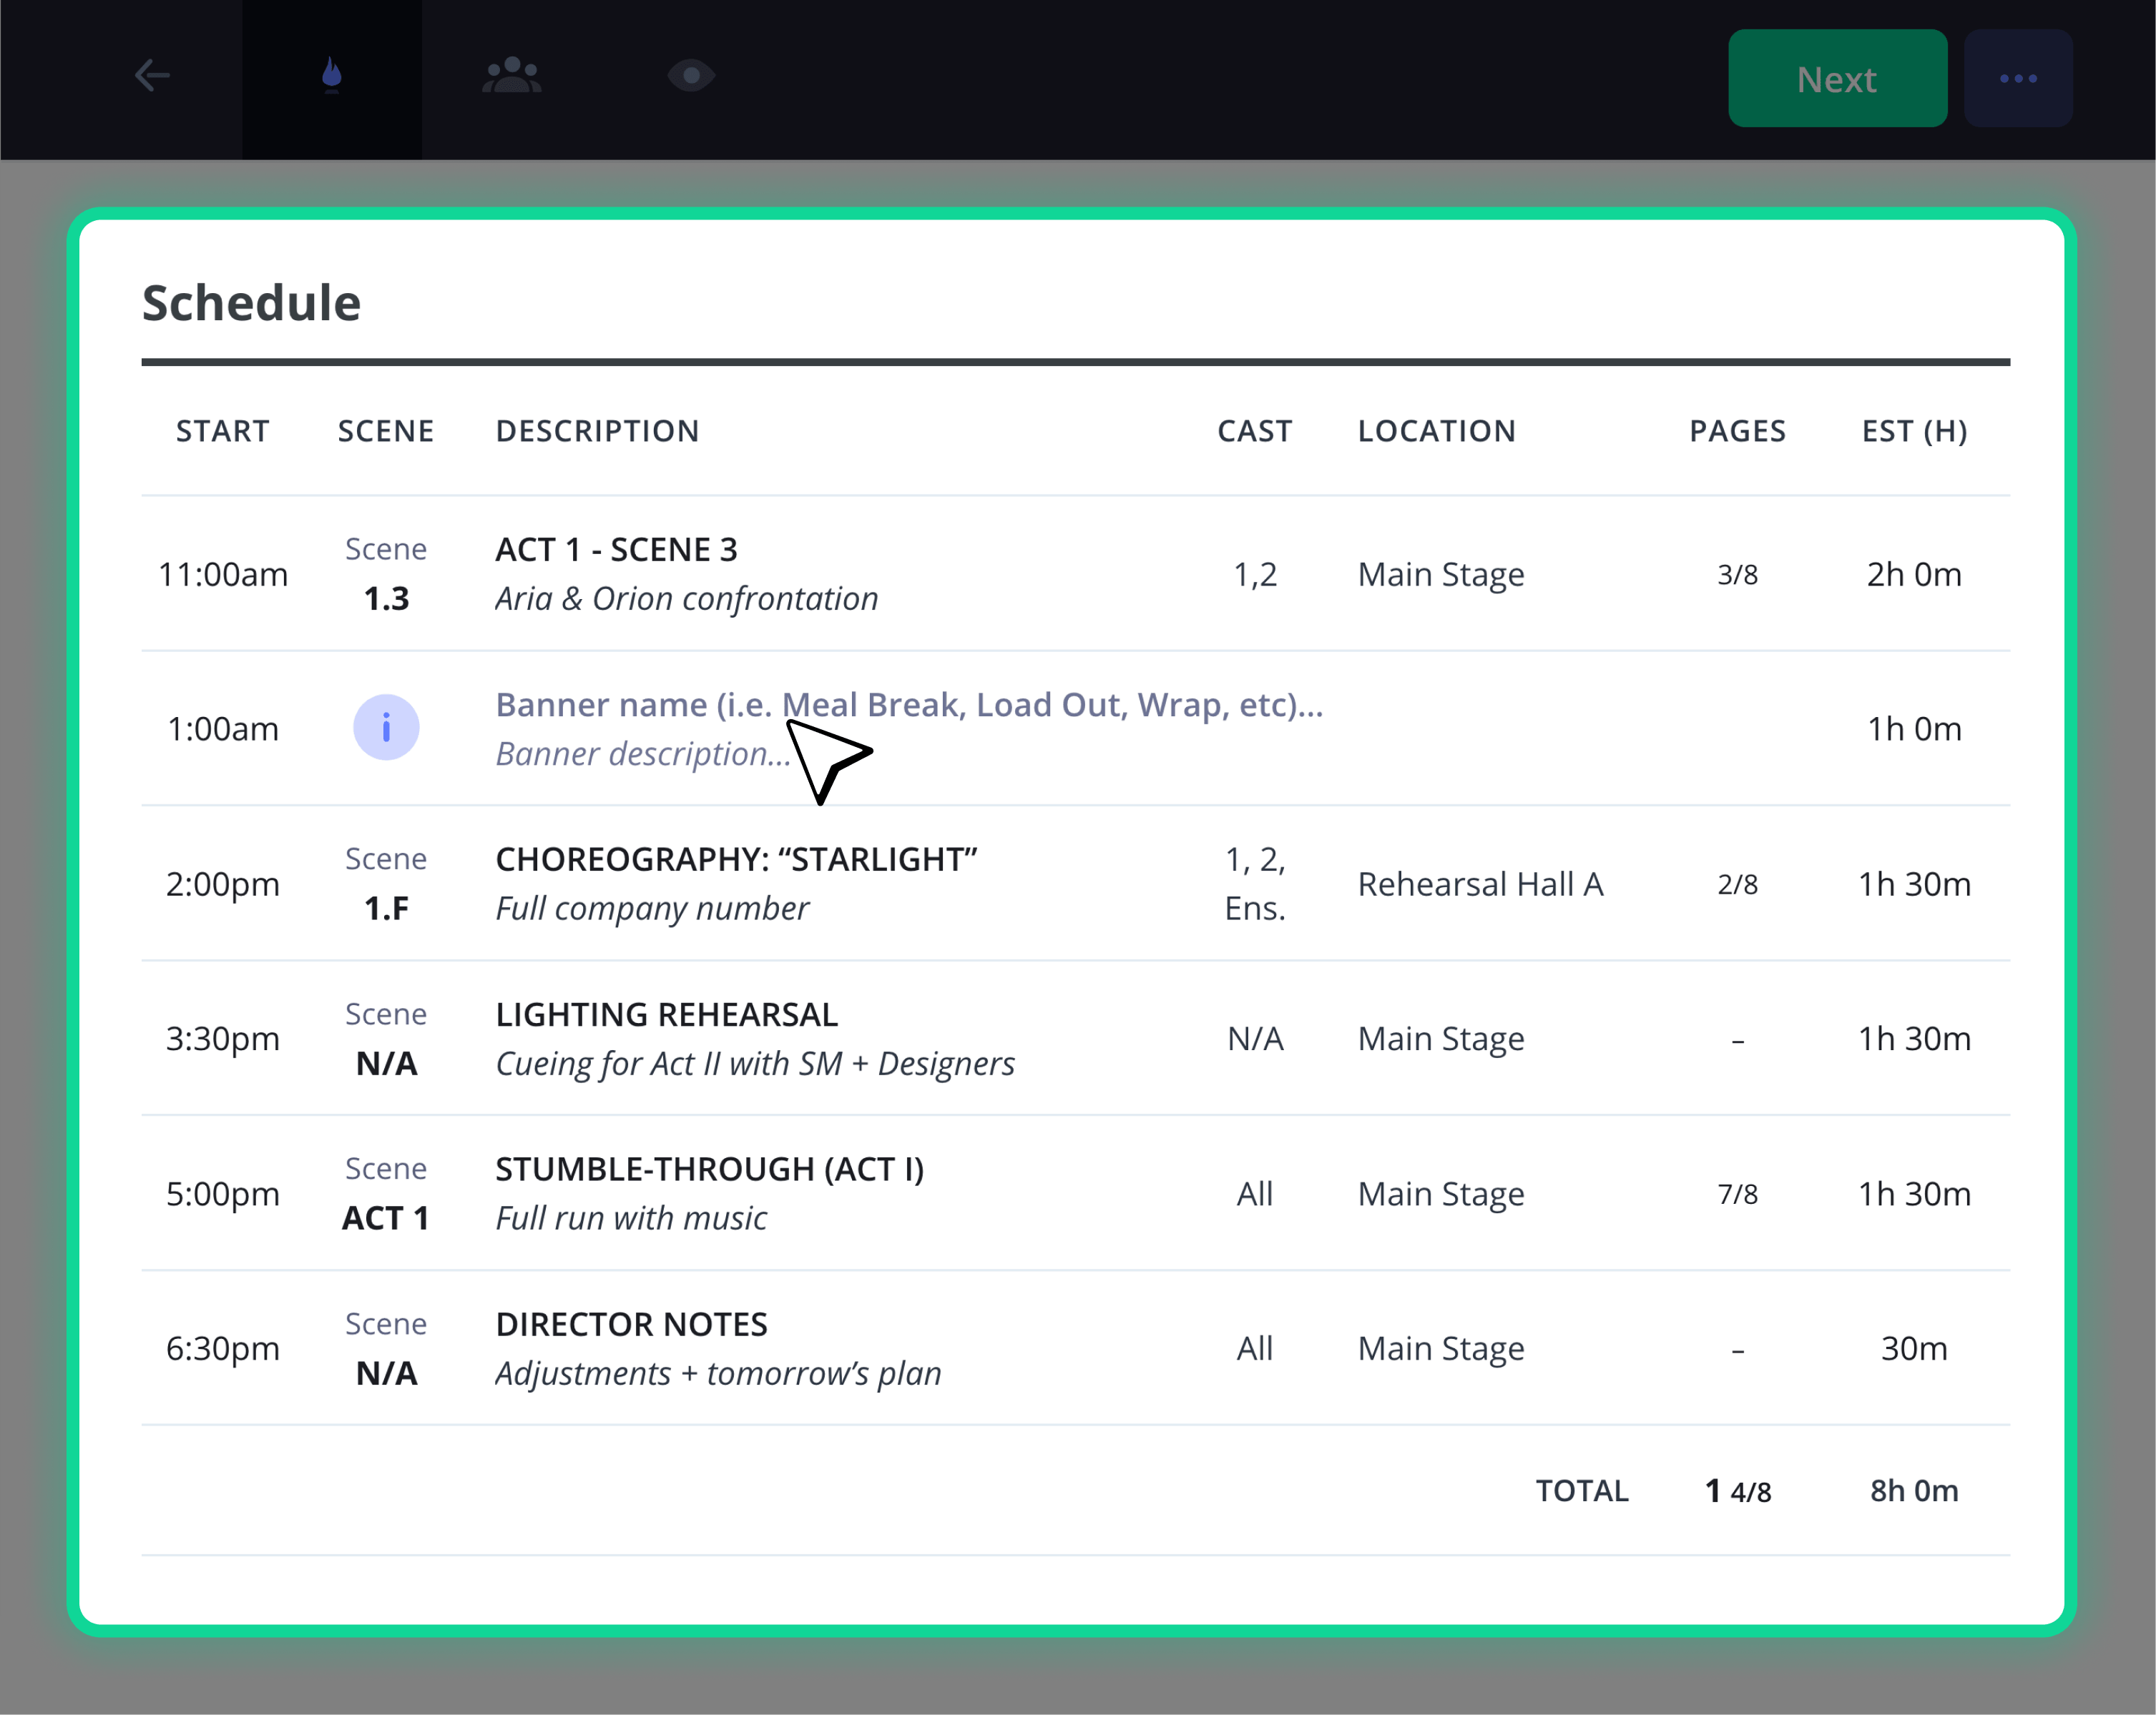Click the PAGES column header
This screenshot has height=1715, width=2156.
pyautogui.click(x=1738, y=431)
